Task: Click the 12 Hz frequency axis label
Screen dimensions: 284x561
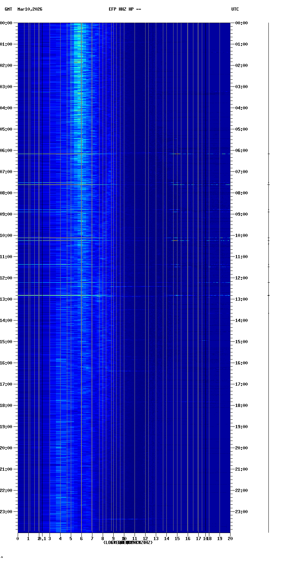Action: 145,539
